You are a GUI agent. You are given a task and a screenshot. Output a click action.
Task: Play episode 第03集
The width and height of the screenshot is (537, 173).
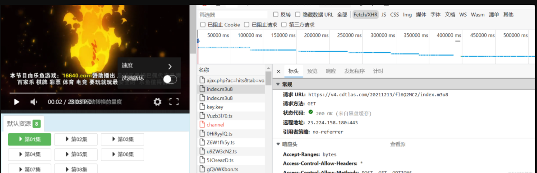pos(123,139)
